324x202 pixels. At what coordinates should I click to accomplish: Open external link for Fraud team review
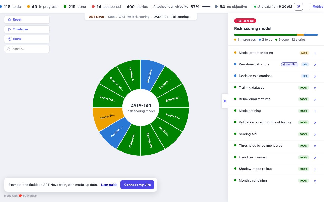coord(315,158)
